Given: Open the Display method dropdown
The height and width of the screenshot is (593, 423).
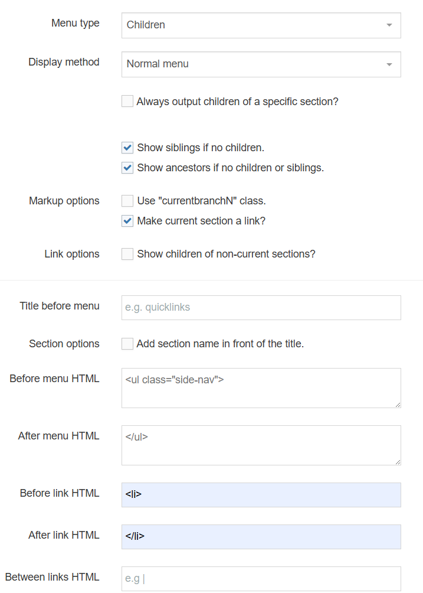Looking at the screenshot, I should (260, 64).
